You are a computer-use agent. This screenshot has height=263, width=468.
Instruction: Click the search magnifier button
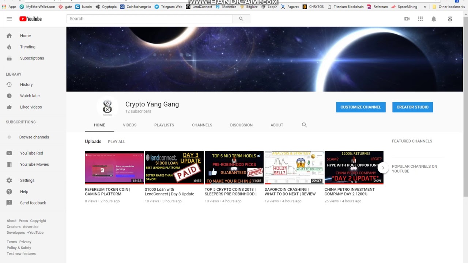(x=241, y=19)
